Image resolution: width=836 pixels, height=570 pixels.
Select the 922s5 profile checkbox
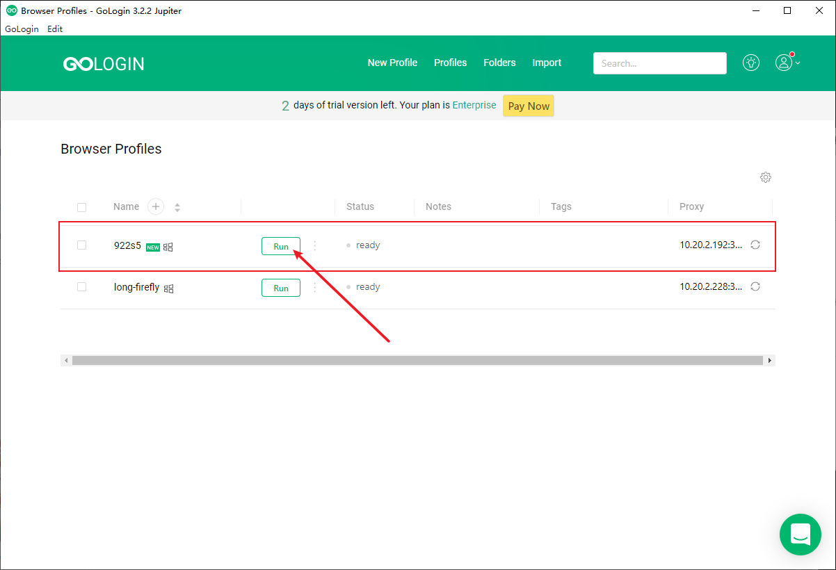pos(82,245)
